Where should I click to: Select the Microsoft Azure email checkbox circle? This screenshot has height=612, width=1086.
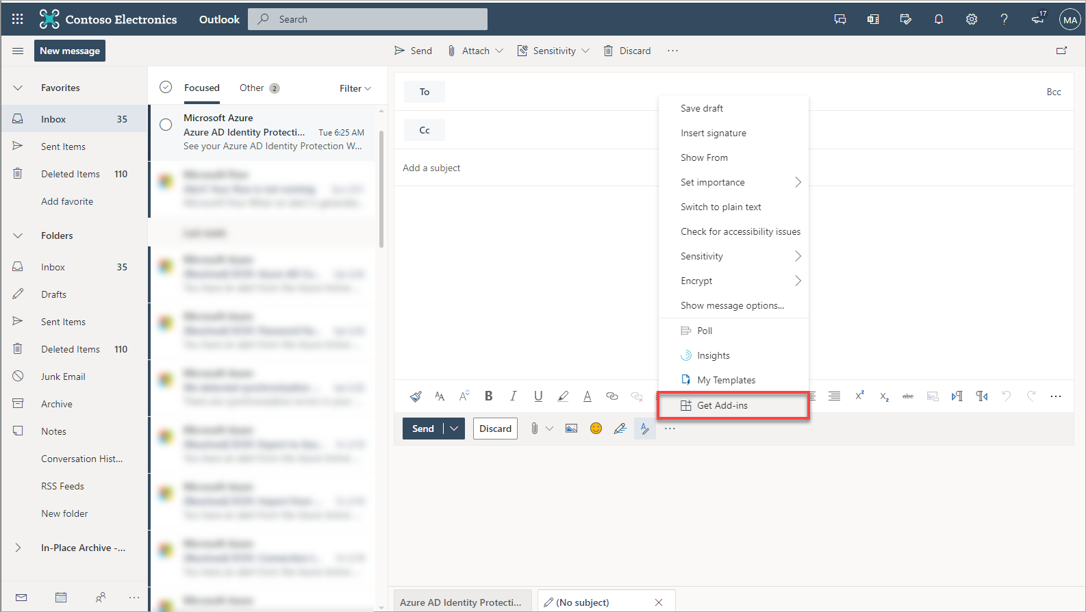coord(166,125)
